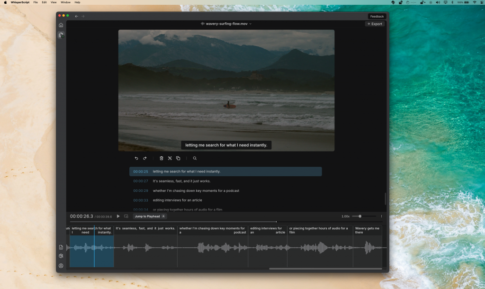Open the import file icon in sidebar
This screenshot has width=485, height=289.
[x=61, y=247]
